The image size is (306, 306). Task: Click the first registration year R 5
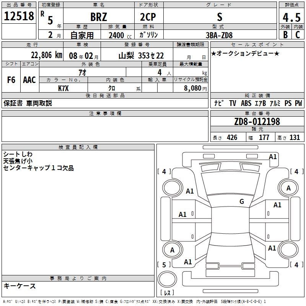pos(47,18)
